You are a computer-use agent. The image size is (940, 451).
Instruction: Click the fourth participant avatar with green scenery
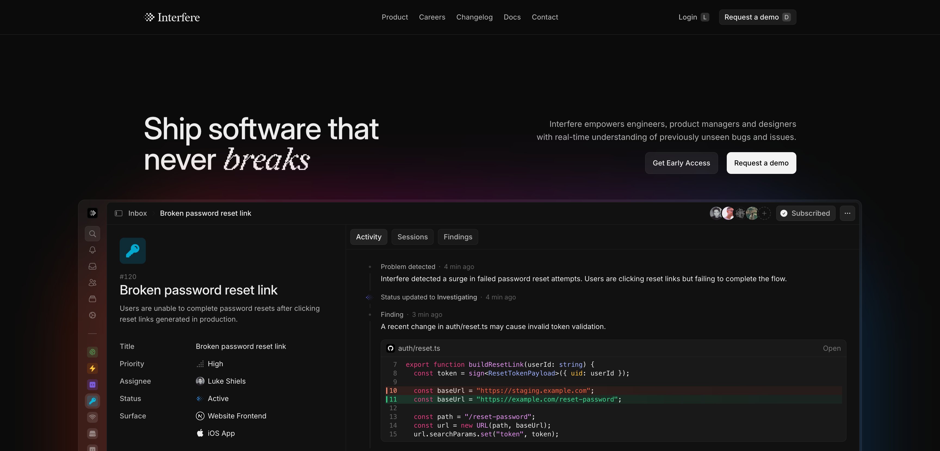752,213
